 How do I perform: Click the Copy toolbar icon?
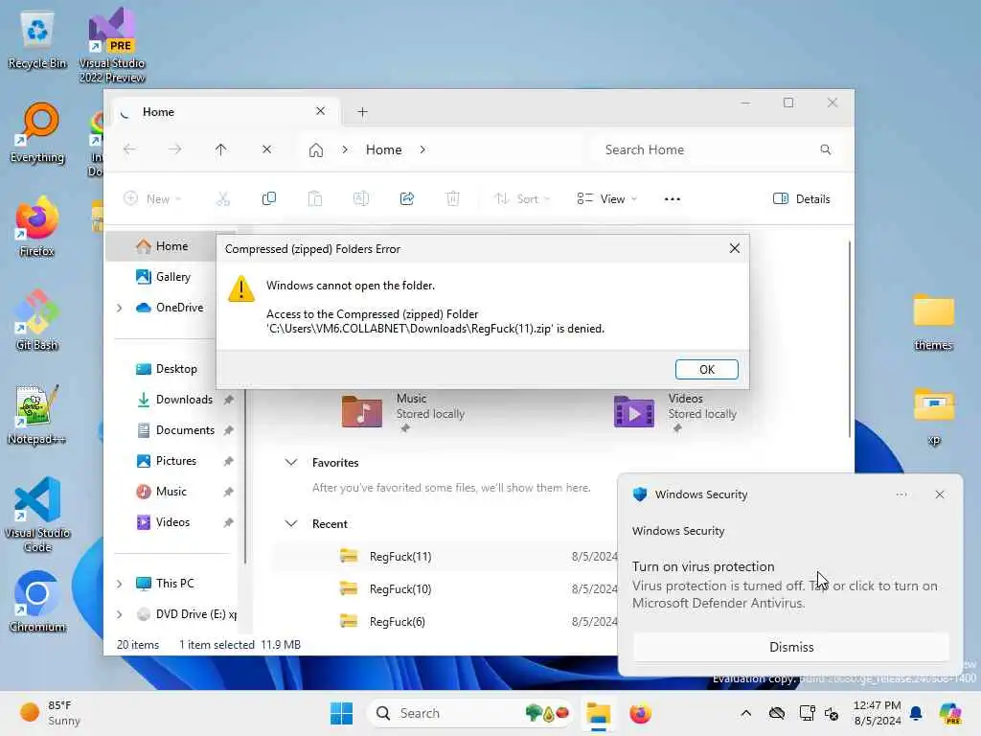coord(269,199)
